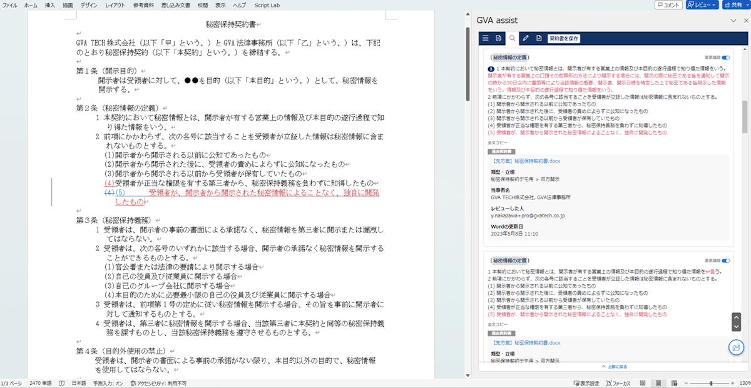Screen dimensions: 751x388
Task: Click the 2470 単語 word count
Action: pyautogui.click(x=41, y=383)
